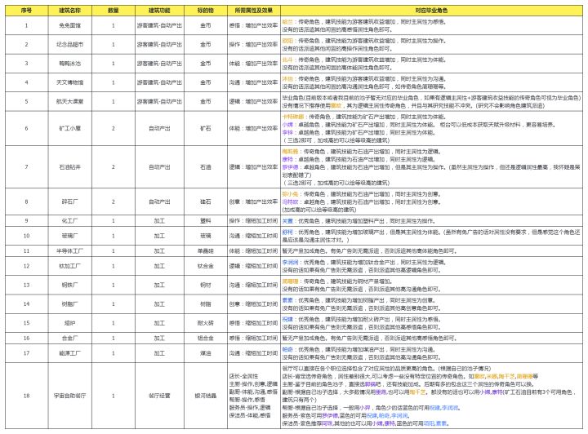Screen dimensions: 588x434
Task: Select the 碎石厂 cell
Action: (x=69, y=201)
